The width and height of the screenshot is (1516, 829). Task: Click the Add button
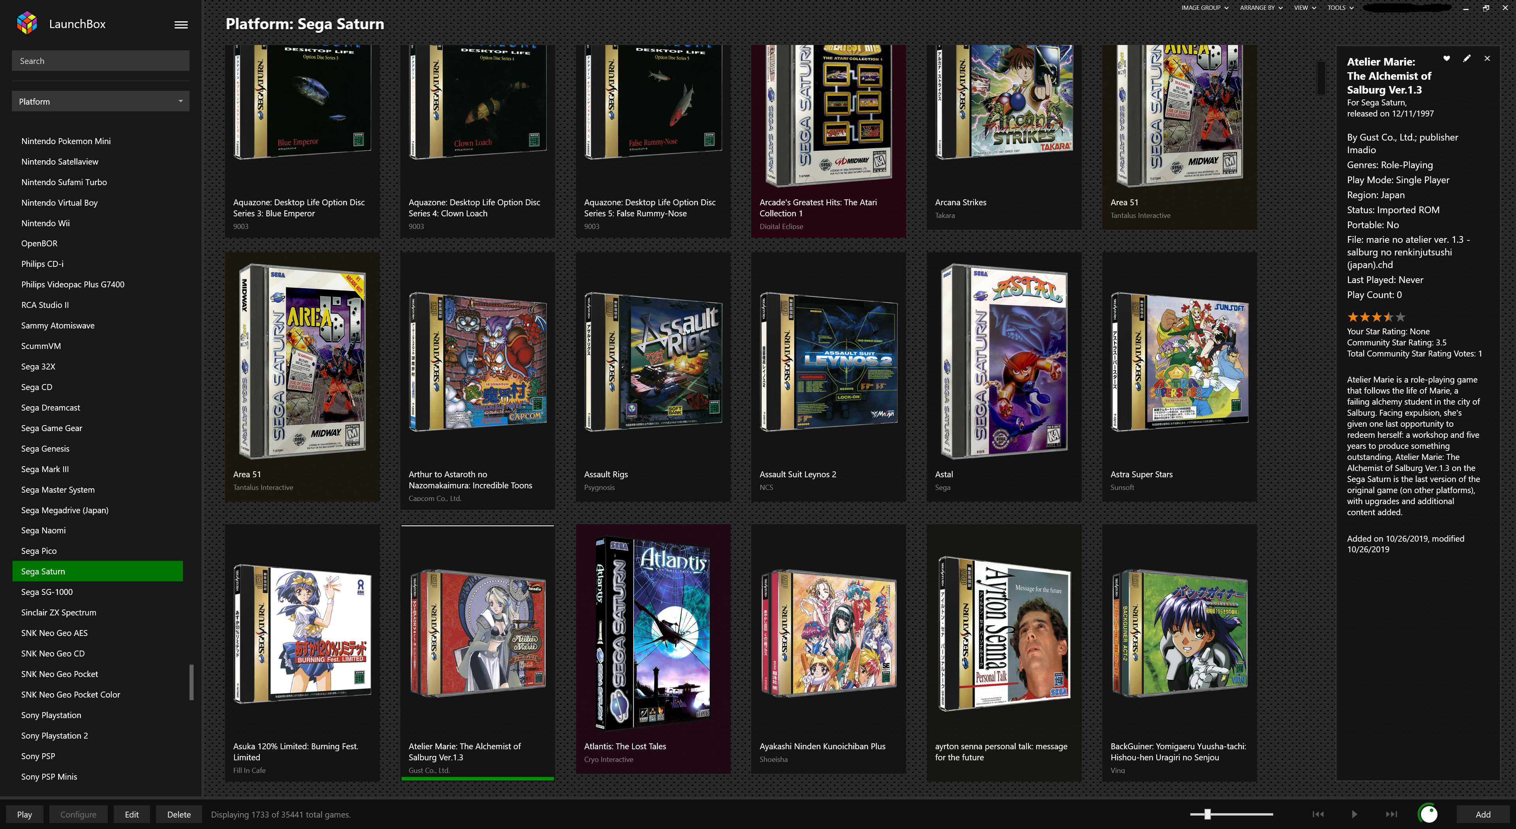(x=1482, y=814)
